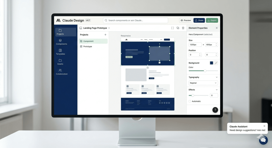Click the Projects panel heading
This screenshot has width=272, height=148.
[x=84, y=35]
